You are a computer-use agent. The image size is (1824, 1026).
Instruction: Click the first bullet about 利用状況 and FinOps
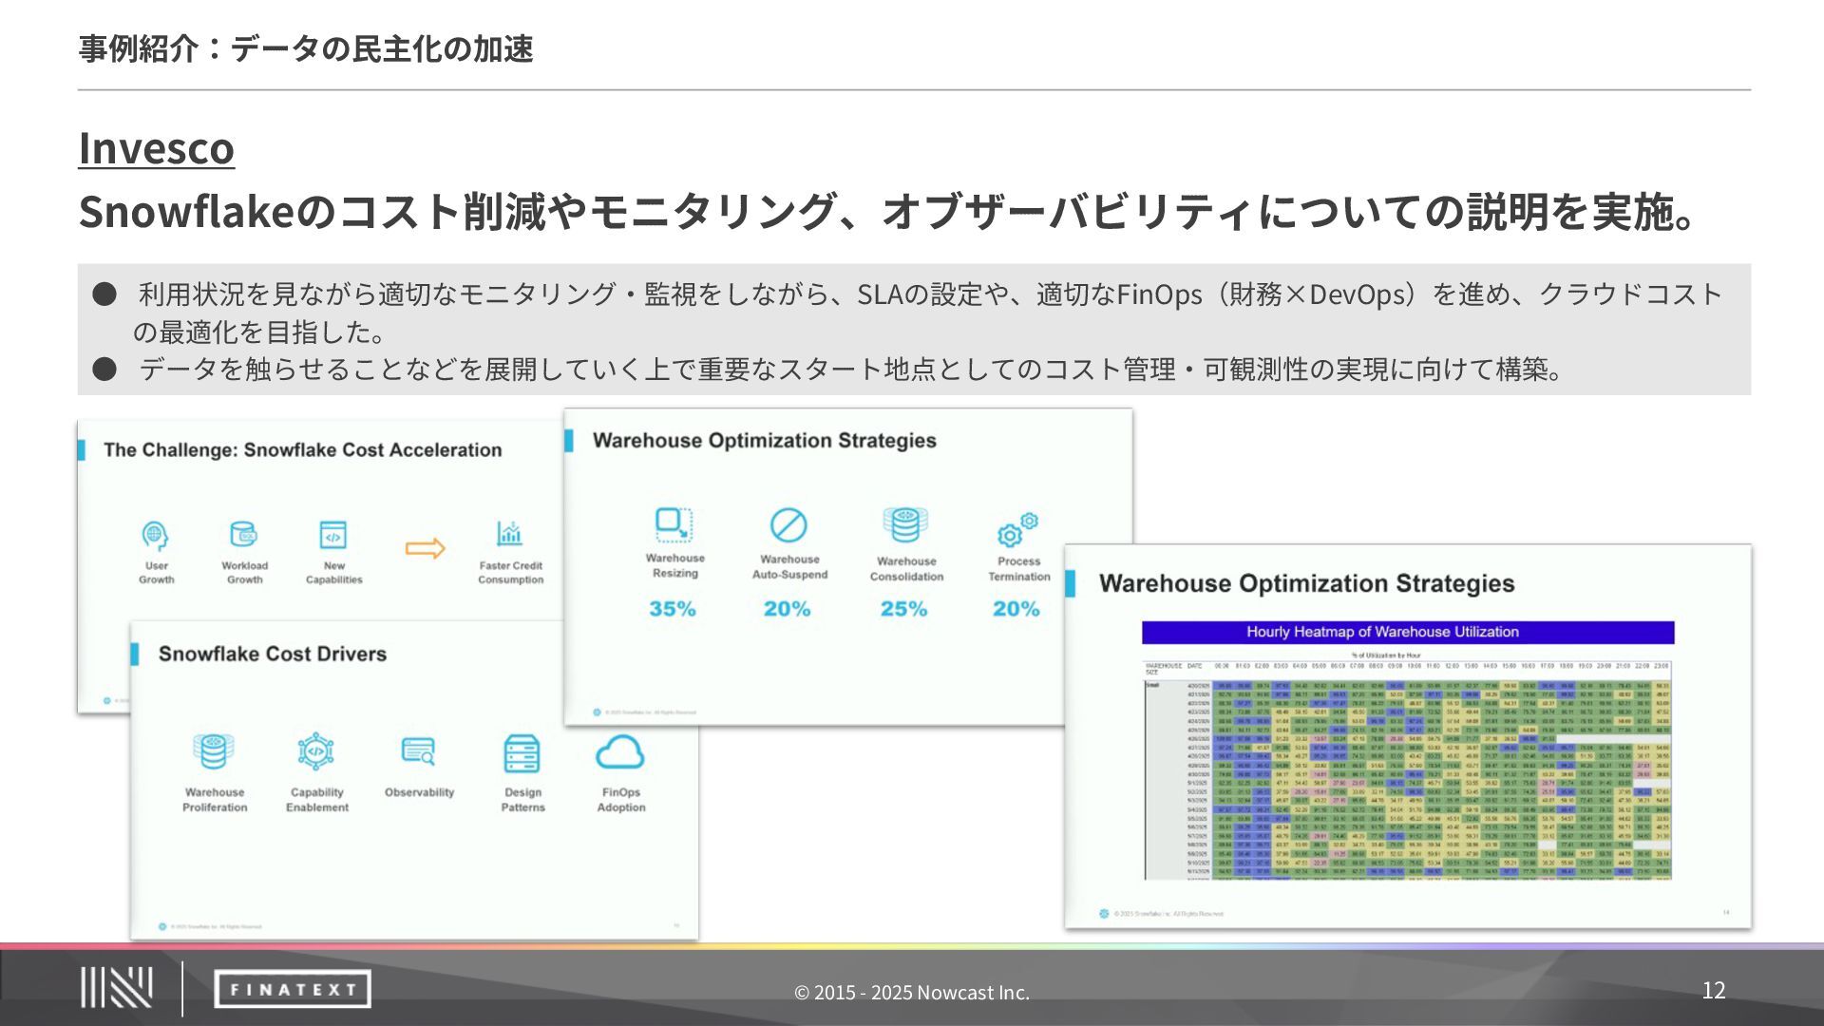pyautogui.click(x=907, y=313)
